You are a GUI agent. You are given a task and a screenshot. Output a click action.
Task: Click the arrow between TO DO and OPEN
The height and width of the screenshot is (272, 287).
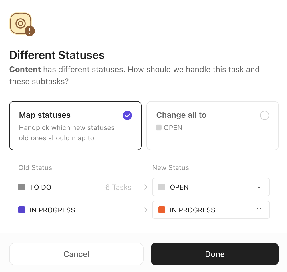pos(144,187)
